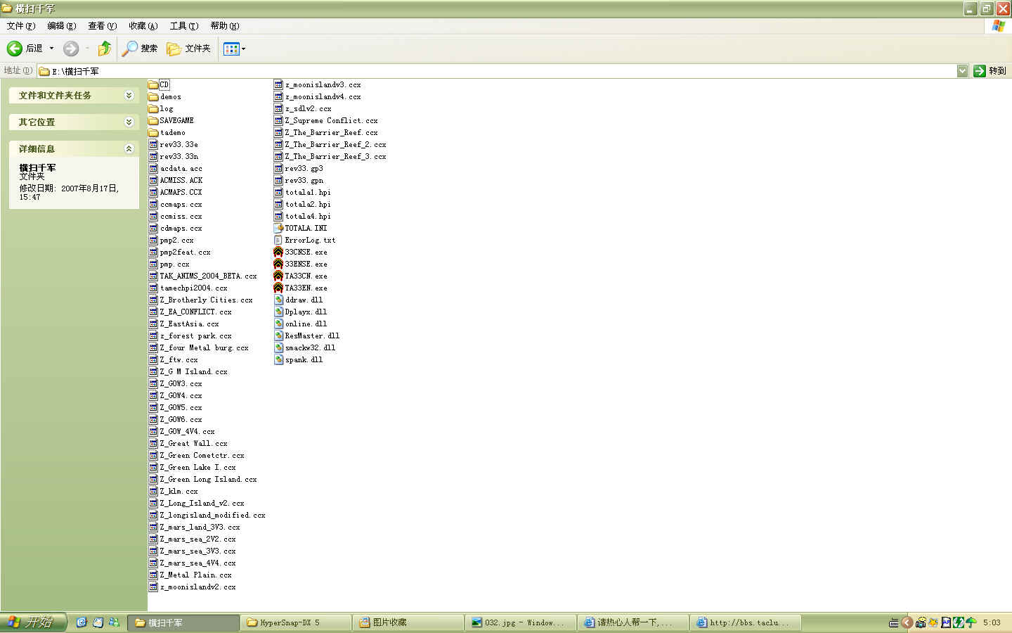
Task: Open the Tools menu
Action: pos(183,26)
